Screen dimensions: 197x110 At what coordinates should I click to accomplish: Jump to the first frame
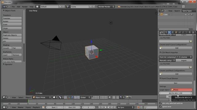tap(99, 107)
